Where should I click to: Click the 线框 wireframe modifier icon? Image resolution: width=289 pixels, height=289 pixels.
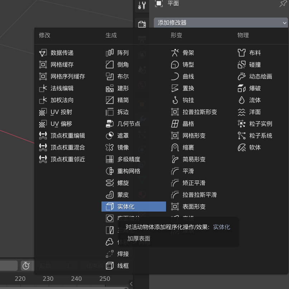point(110,266)
